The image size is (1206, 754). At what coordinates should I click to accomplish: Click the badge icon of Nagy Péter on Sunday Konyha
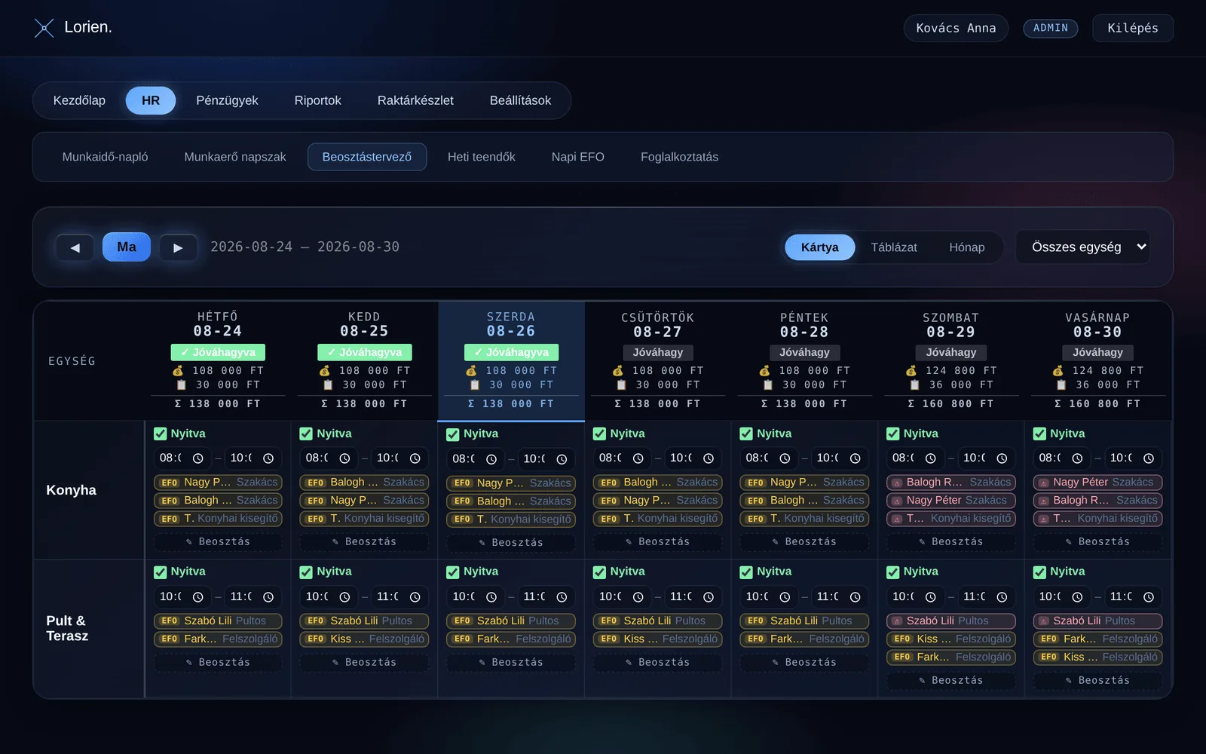click(1044, 483)
